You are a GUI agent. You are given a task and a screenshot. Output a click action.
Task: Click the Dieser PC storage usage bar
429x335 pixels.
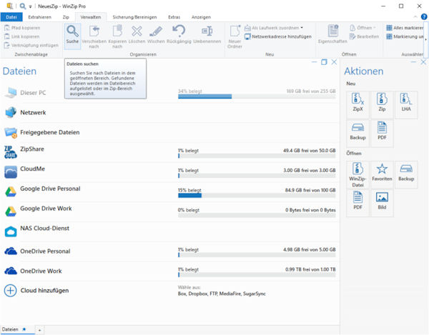coord(257,96)
